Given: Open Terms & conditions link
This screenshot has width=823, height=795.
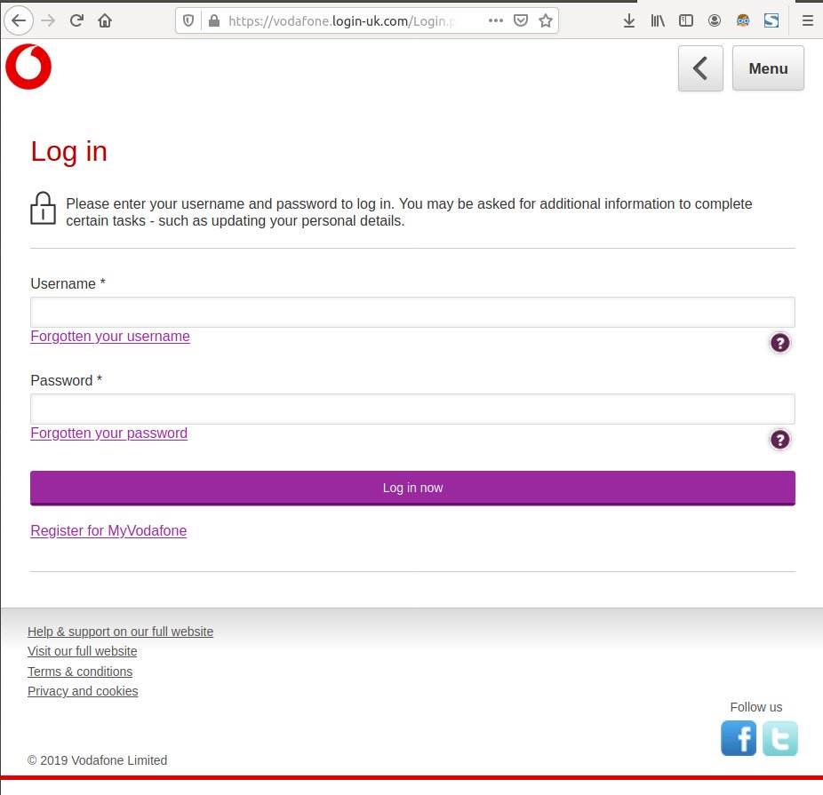Looking at the screenshot, I should click(x=80, y=672).
